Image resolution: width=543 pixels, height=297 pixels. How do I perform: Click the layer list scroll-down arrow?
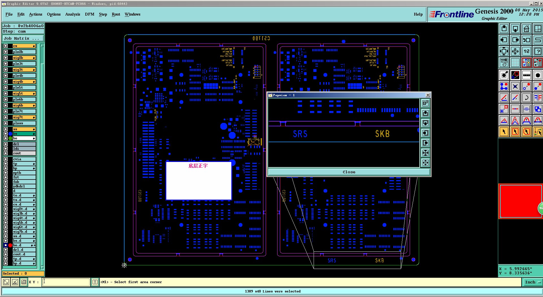42,267
